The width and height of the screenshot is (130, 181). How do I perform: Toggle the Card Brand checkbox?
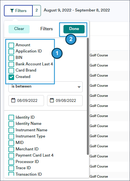11,71
